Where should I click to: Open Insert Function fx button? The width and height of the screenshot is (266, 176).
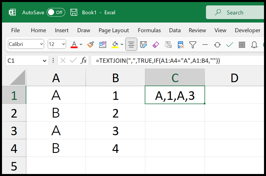point(84,60)
